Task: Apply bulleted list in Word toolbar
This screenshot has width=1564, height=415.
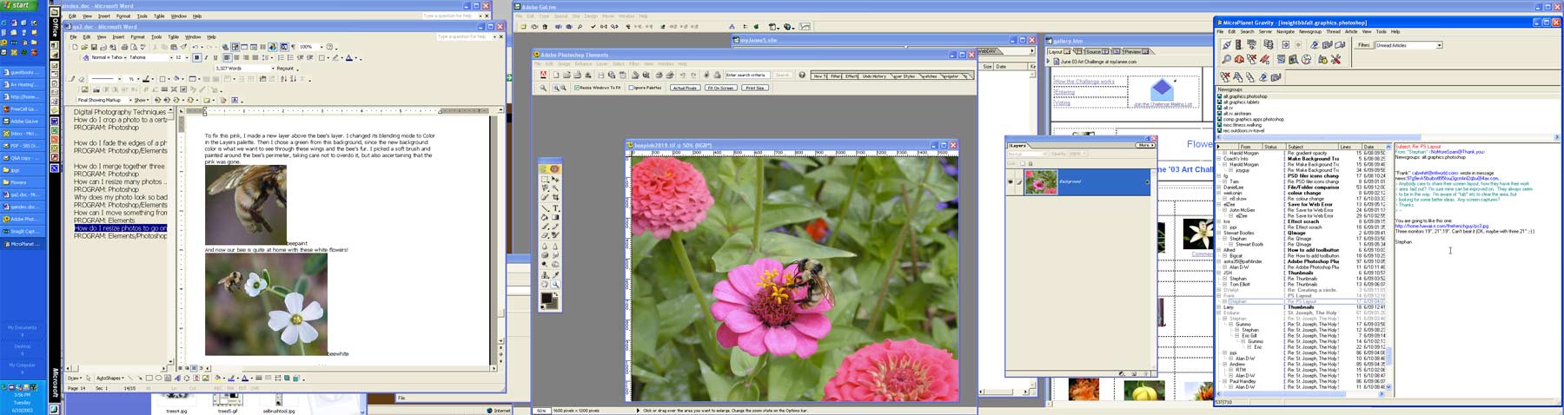Action: coord(290,57)
